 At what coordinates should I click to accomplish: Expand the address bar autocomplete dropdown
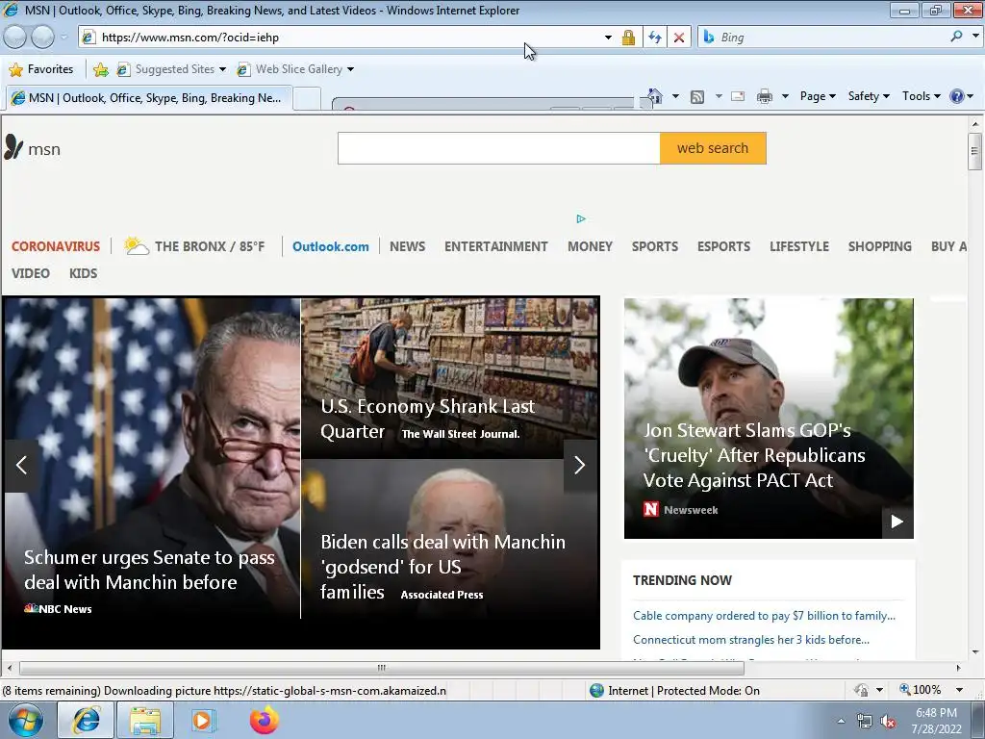pyautogui.click(x=608, y=38)
